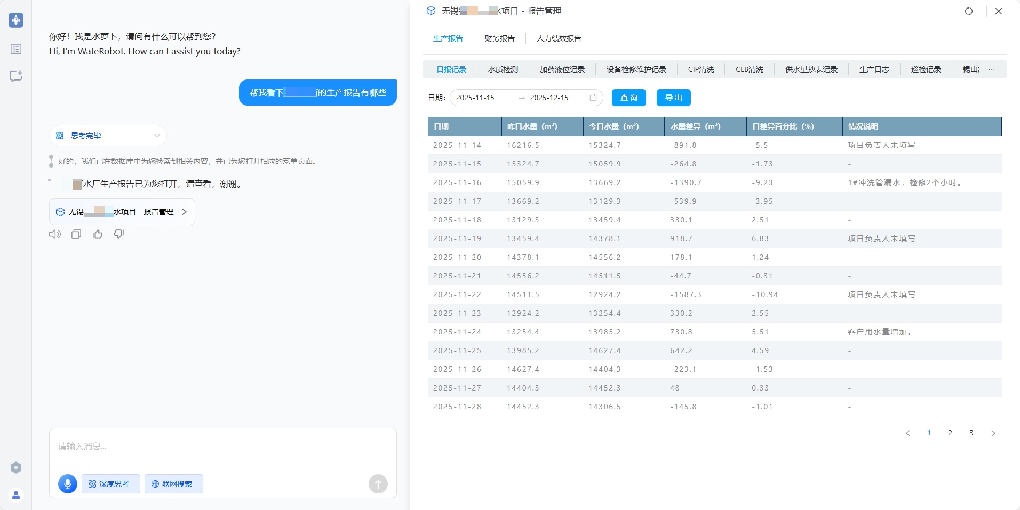The width and height of the screenshot is (1020, 510).
Task: Give the reply a thumbs down
Action: pos(119,234)
